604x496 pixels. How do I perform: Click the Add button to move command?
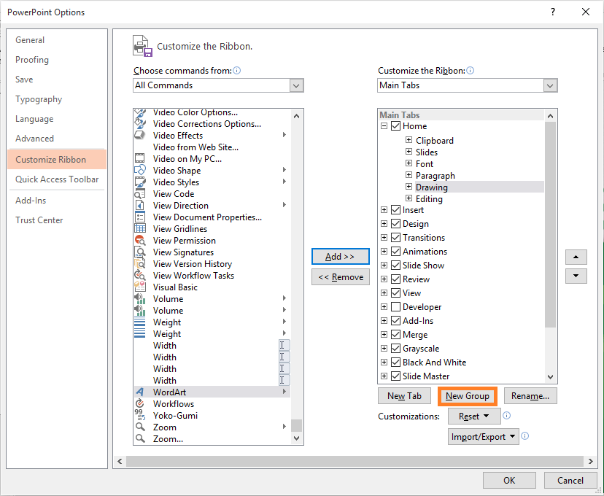340,256
